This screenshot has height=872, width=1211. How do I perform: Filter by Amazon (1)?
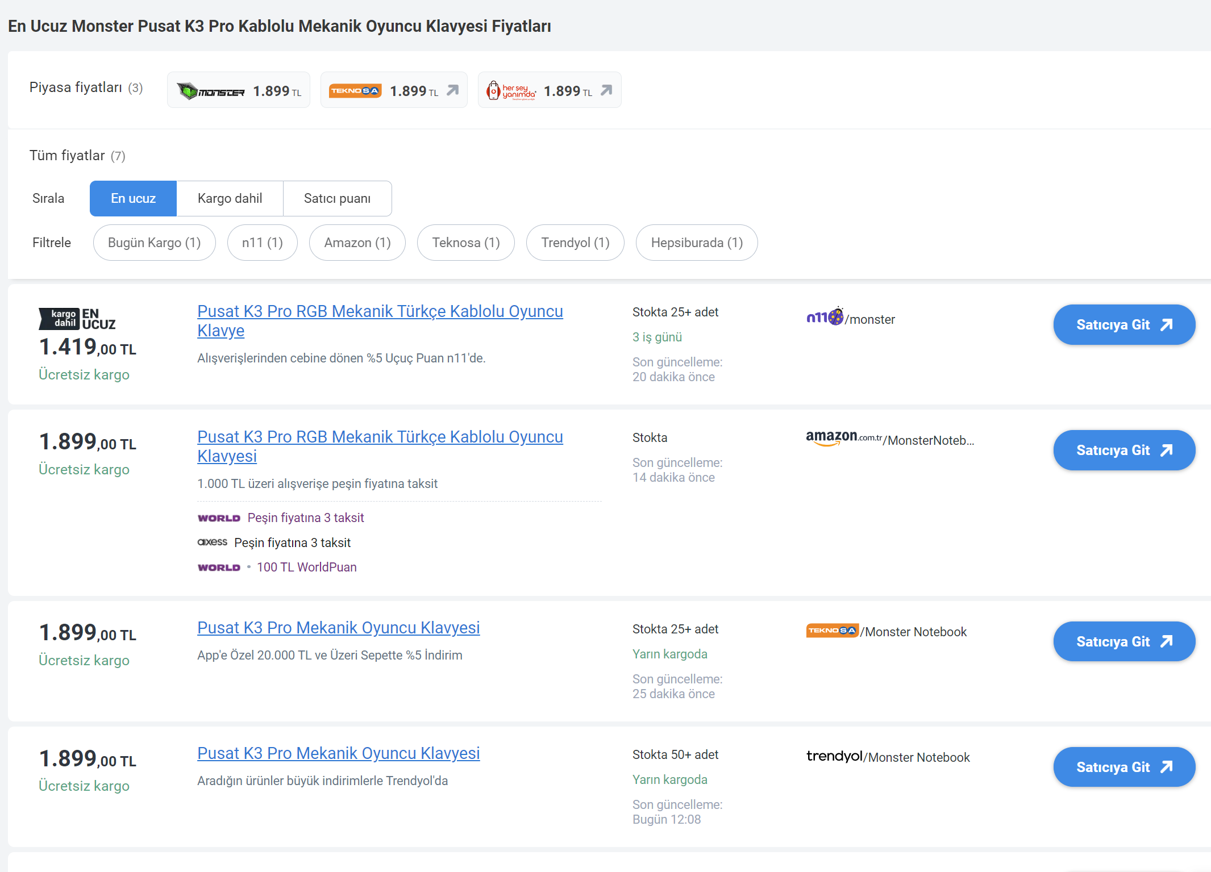pos(357,243)
